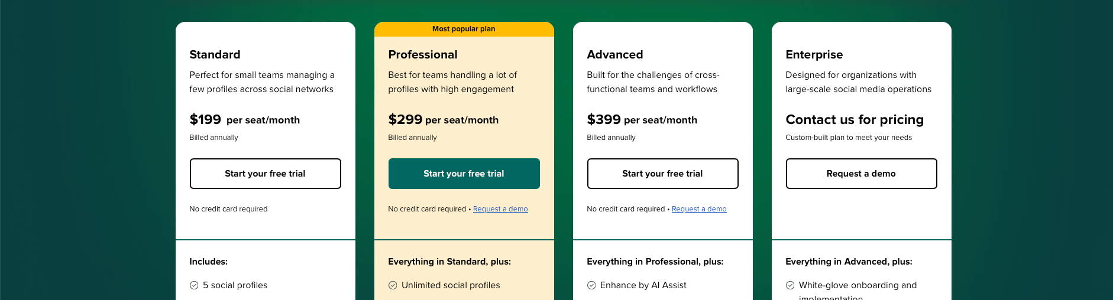Click the $399 per seat/month price
This screenshot has height=300, width=1113.
pyautogui.click(x=642, y=120)
